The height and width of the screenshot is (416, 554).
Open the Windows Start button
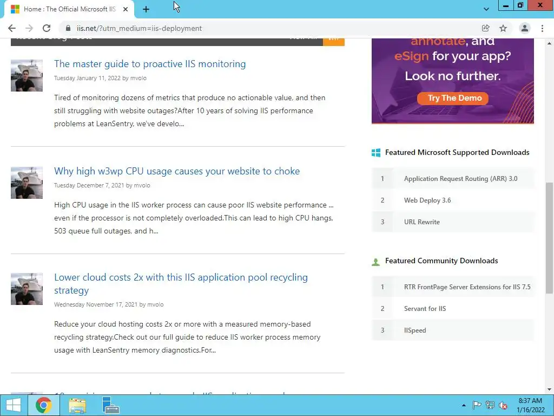click(14, 405)
